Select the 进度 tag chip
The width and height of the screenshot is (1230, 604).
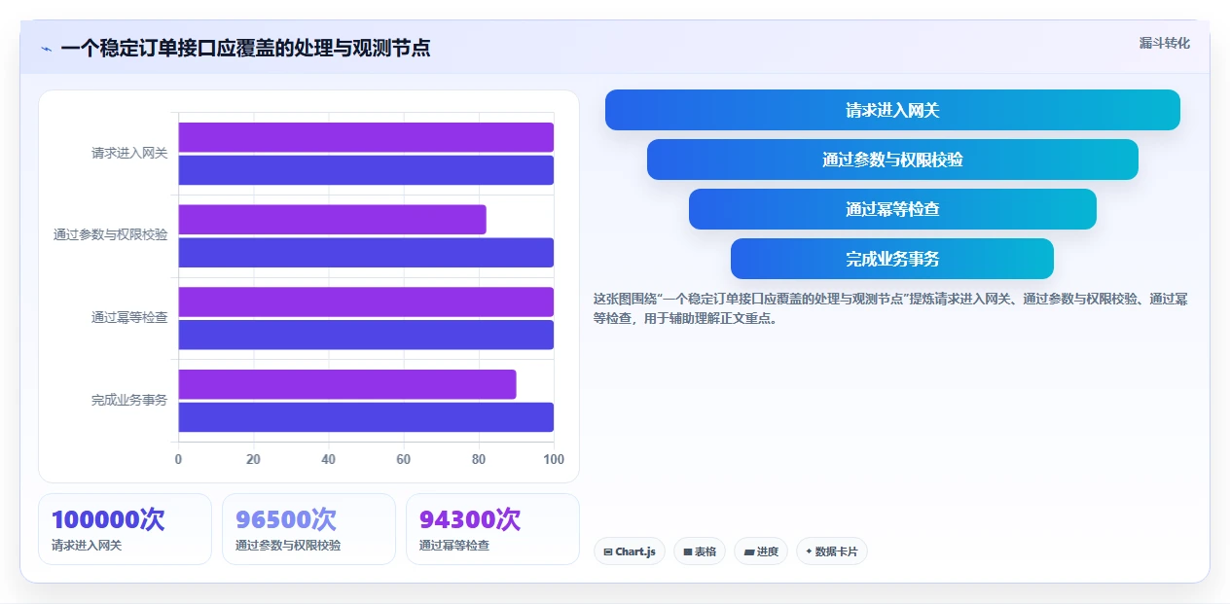pyautogui.click(x=761, y=551)
